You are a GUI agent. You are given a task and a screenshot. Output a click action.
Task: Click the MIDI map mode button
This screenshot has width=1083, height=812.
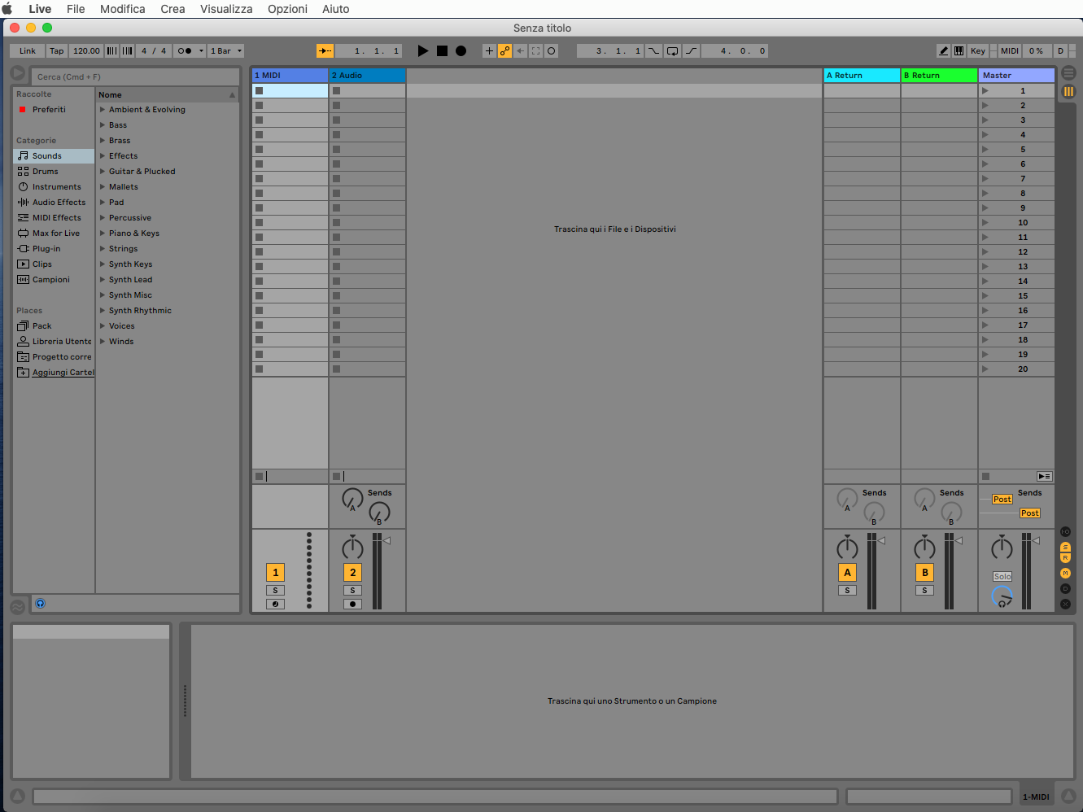(x=1010, y=50)
